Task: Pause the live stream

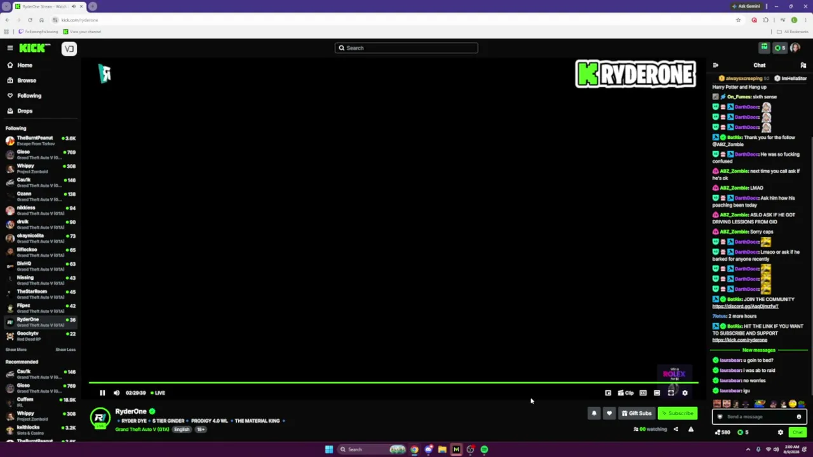Action: pyautogui.click(x=102, y=393)
